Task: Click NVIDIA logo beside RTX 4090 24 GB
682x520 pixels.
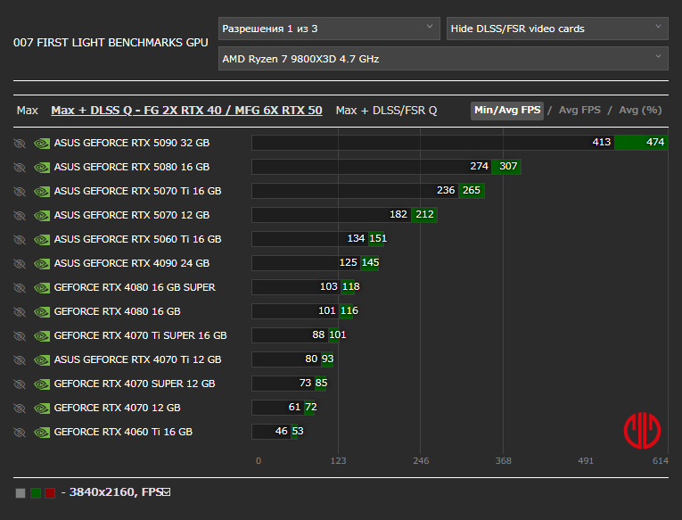Action: [42, 264]
